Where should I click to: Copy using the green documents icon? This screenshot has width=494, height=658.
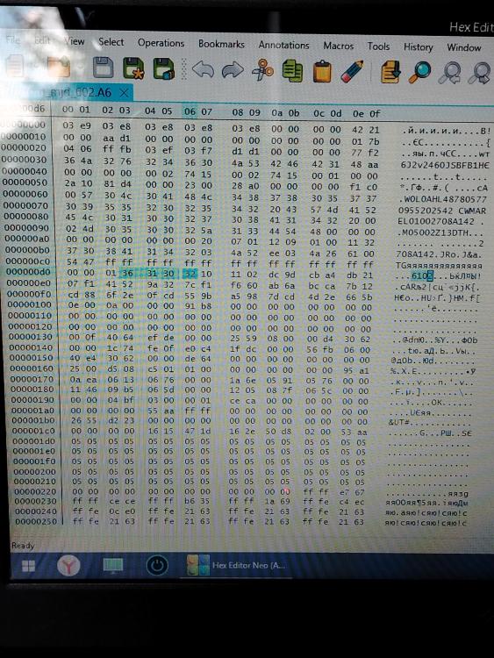(292, 70)
